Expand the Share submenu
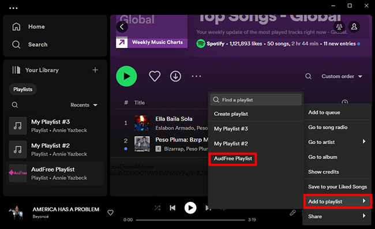 tap(337, 216)
